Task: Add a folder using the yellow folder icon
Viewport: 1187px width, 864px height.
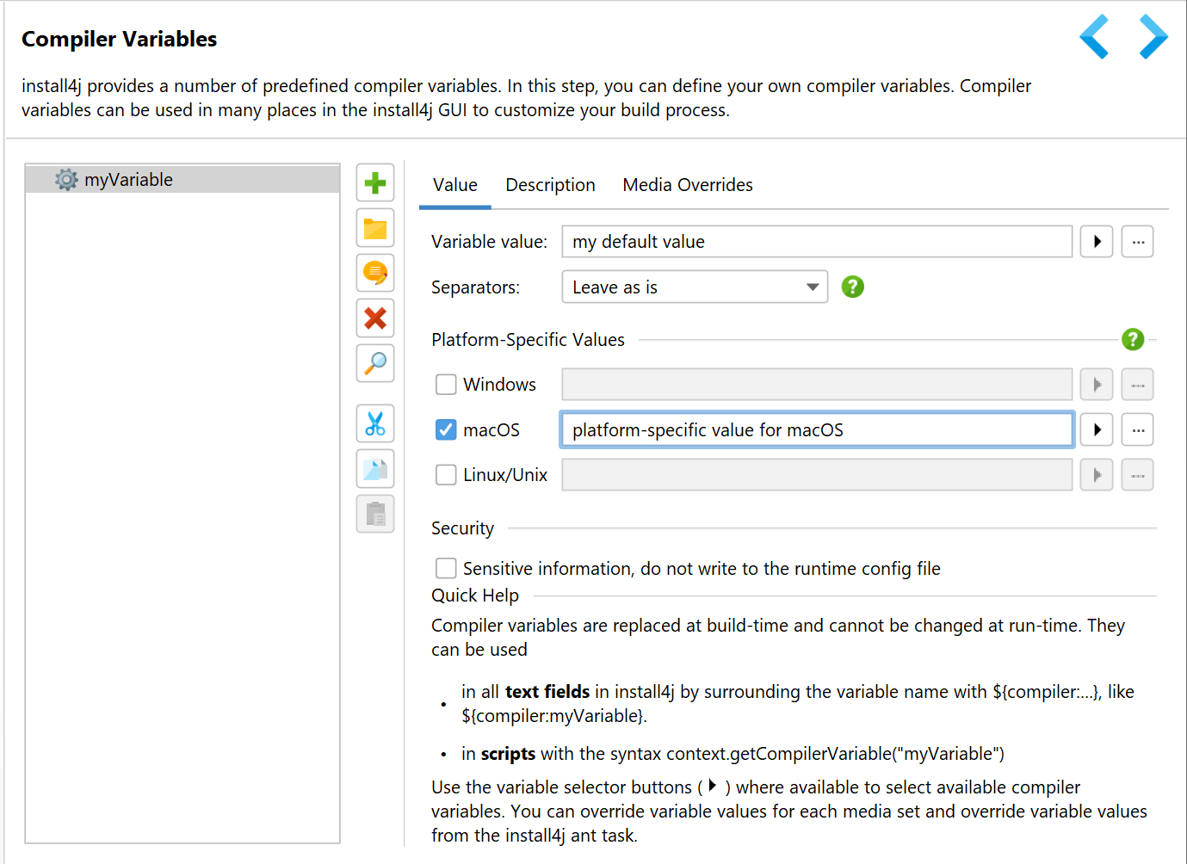Action: coord(375,228)
